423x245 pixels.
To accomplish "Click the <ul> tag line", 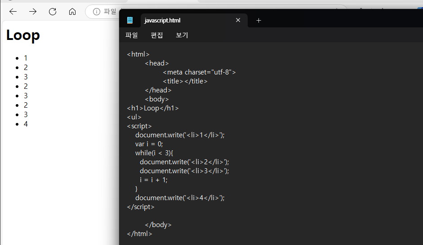I will [134, 117].
